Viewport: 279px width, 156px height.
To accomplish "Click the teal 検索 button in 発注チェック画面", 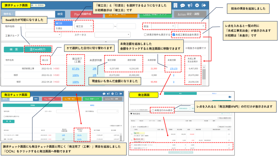I will click(x=8, y=121).
